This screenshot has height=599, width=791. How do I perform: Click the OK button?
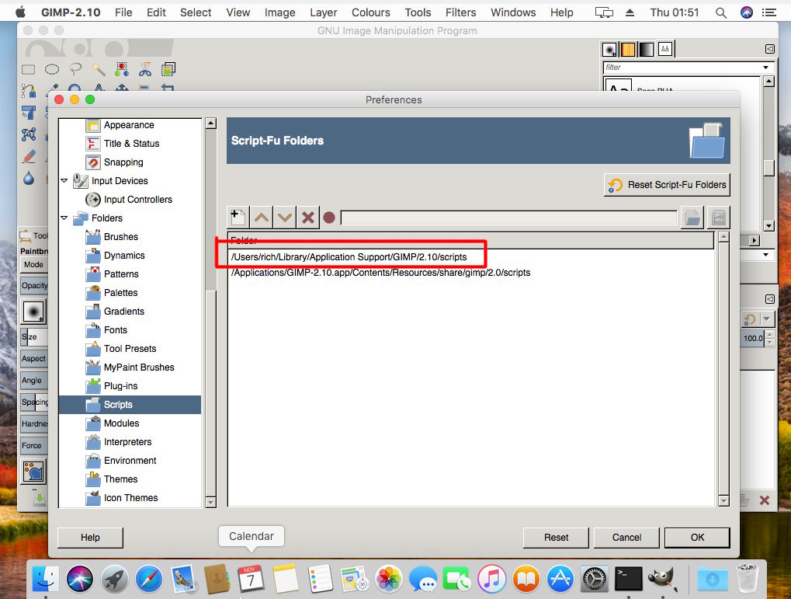click(x=696, y=538)
